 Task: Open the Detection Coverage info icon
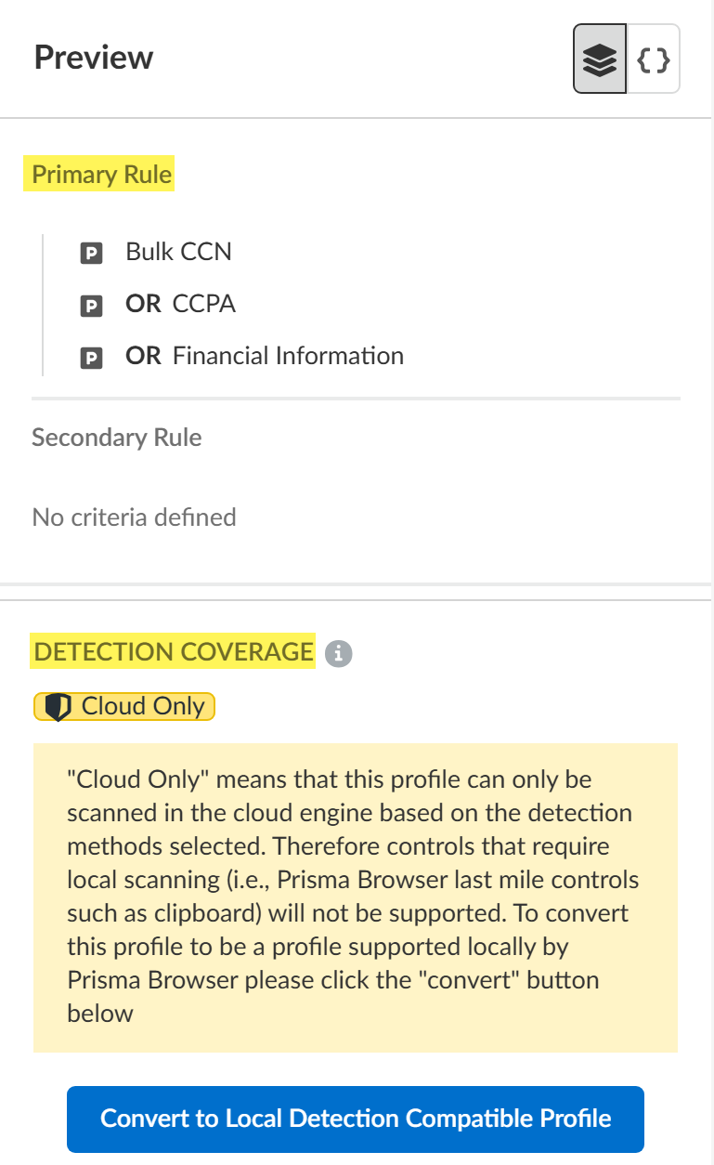pos(339,654)
